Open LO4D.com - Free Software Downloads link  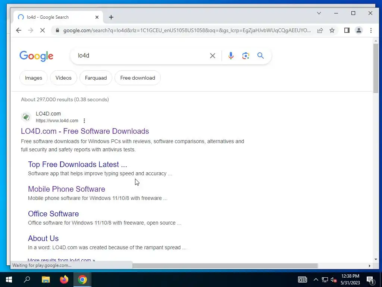85,131
